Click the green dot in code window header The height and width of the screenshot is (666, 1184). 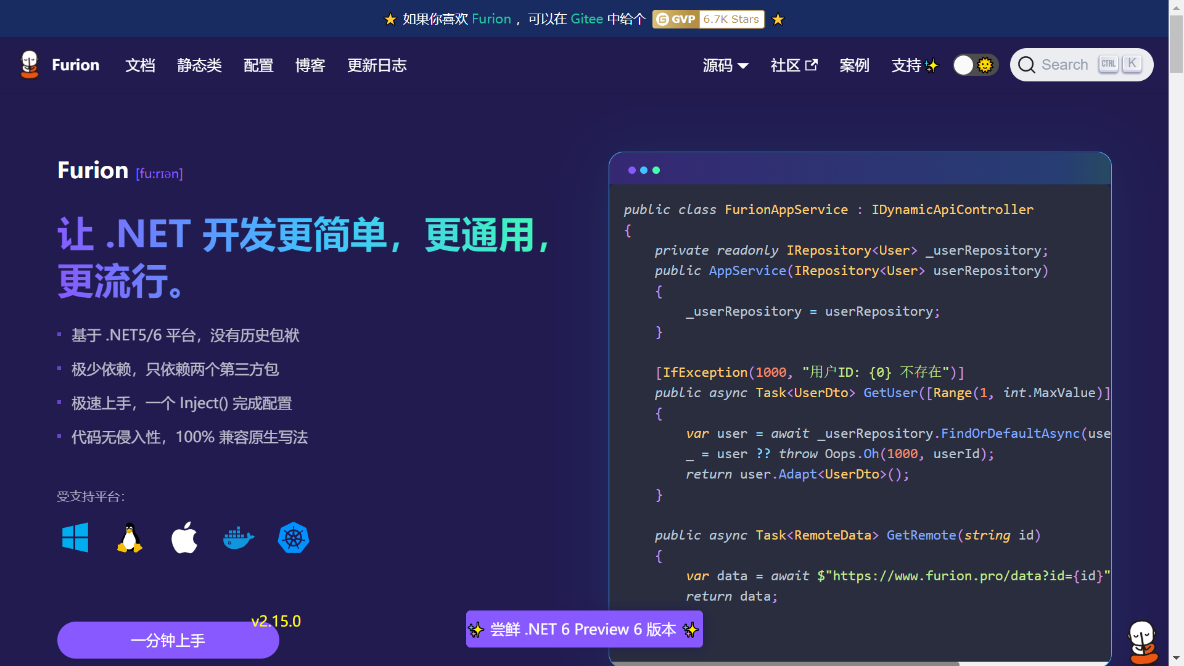tap(656, 170)
